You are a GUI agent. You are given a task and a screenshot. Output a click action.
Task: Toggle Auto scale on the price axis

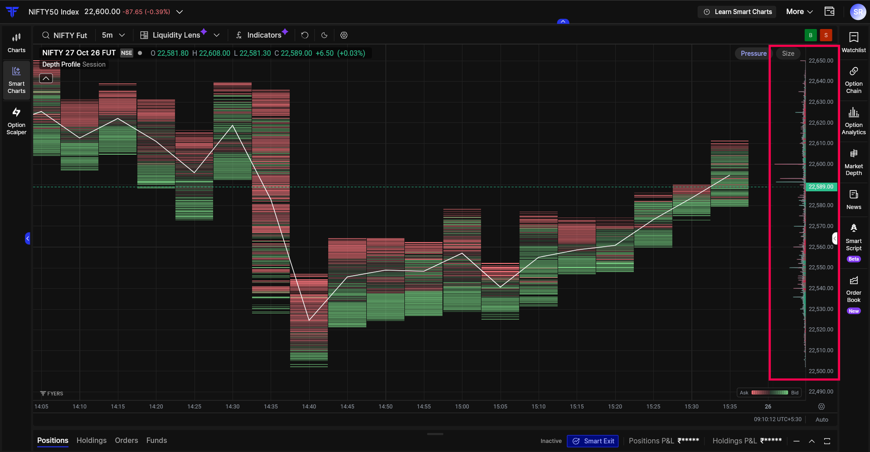point(822,420)
